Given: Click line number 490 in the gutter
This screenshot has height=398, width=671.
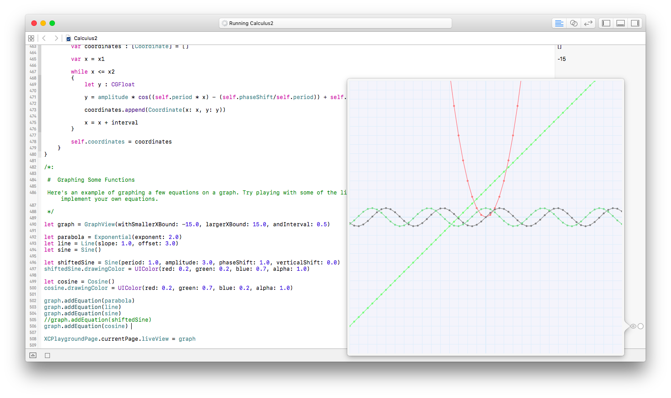Looking at the screenshot, I should click(x=33, y=224).
